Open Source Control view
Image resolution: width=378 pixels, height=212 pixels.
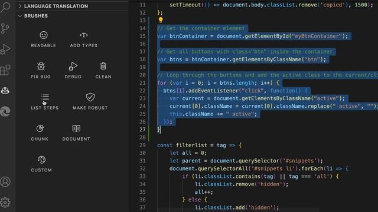pos(5,28)
